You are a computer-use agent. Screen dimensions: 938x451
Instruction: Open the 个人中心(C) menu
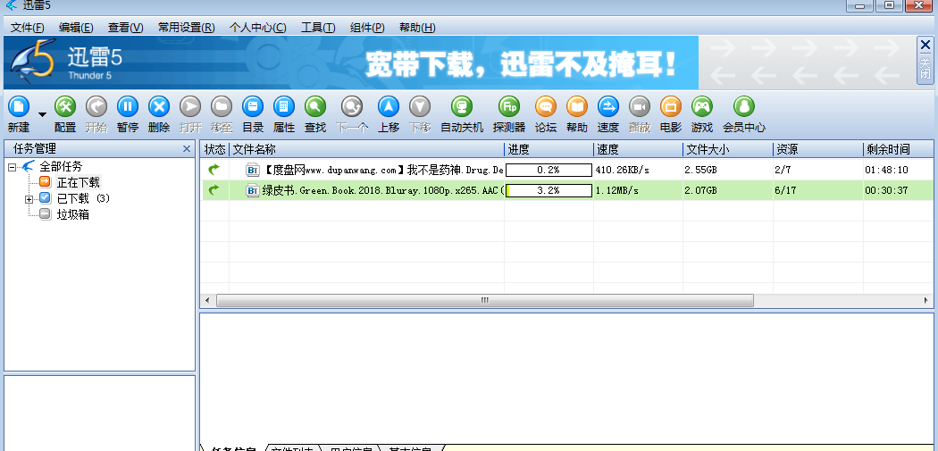(258, 28)
